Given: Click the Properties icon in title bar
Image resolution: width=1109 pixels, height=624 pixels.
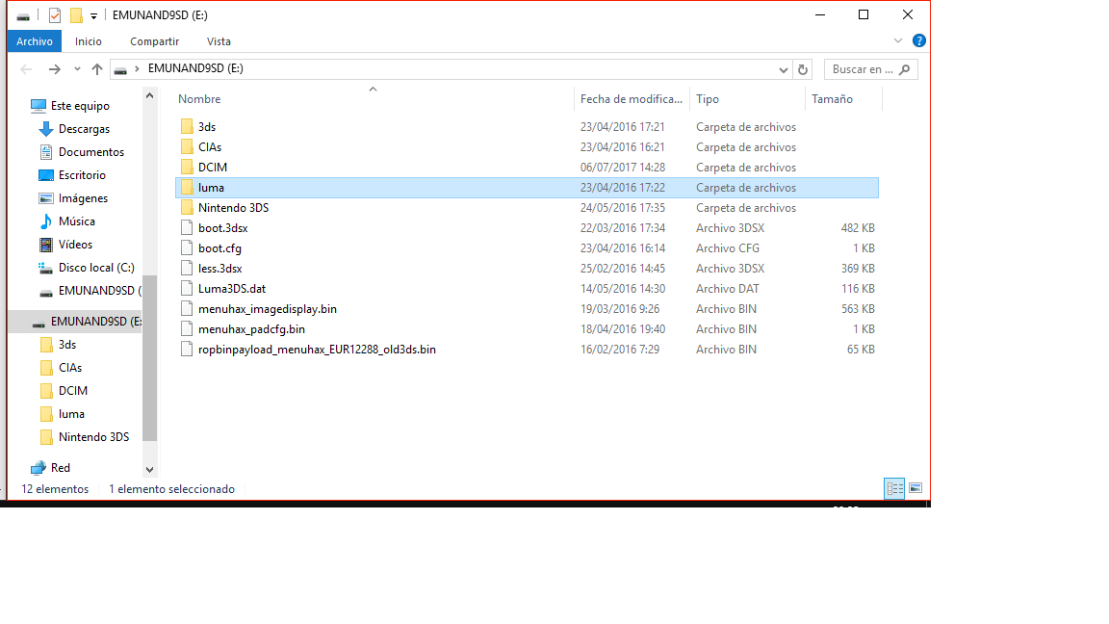Looking at the screenshot, I should (54, 15).
